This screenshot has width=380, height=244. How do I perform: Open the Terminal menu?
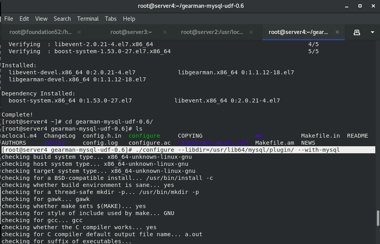[x=88, y=19]
